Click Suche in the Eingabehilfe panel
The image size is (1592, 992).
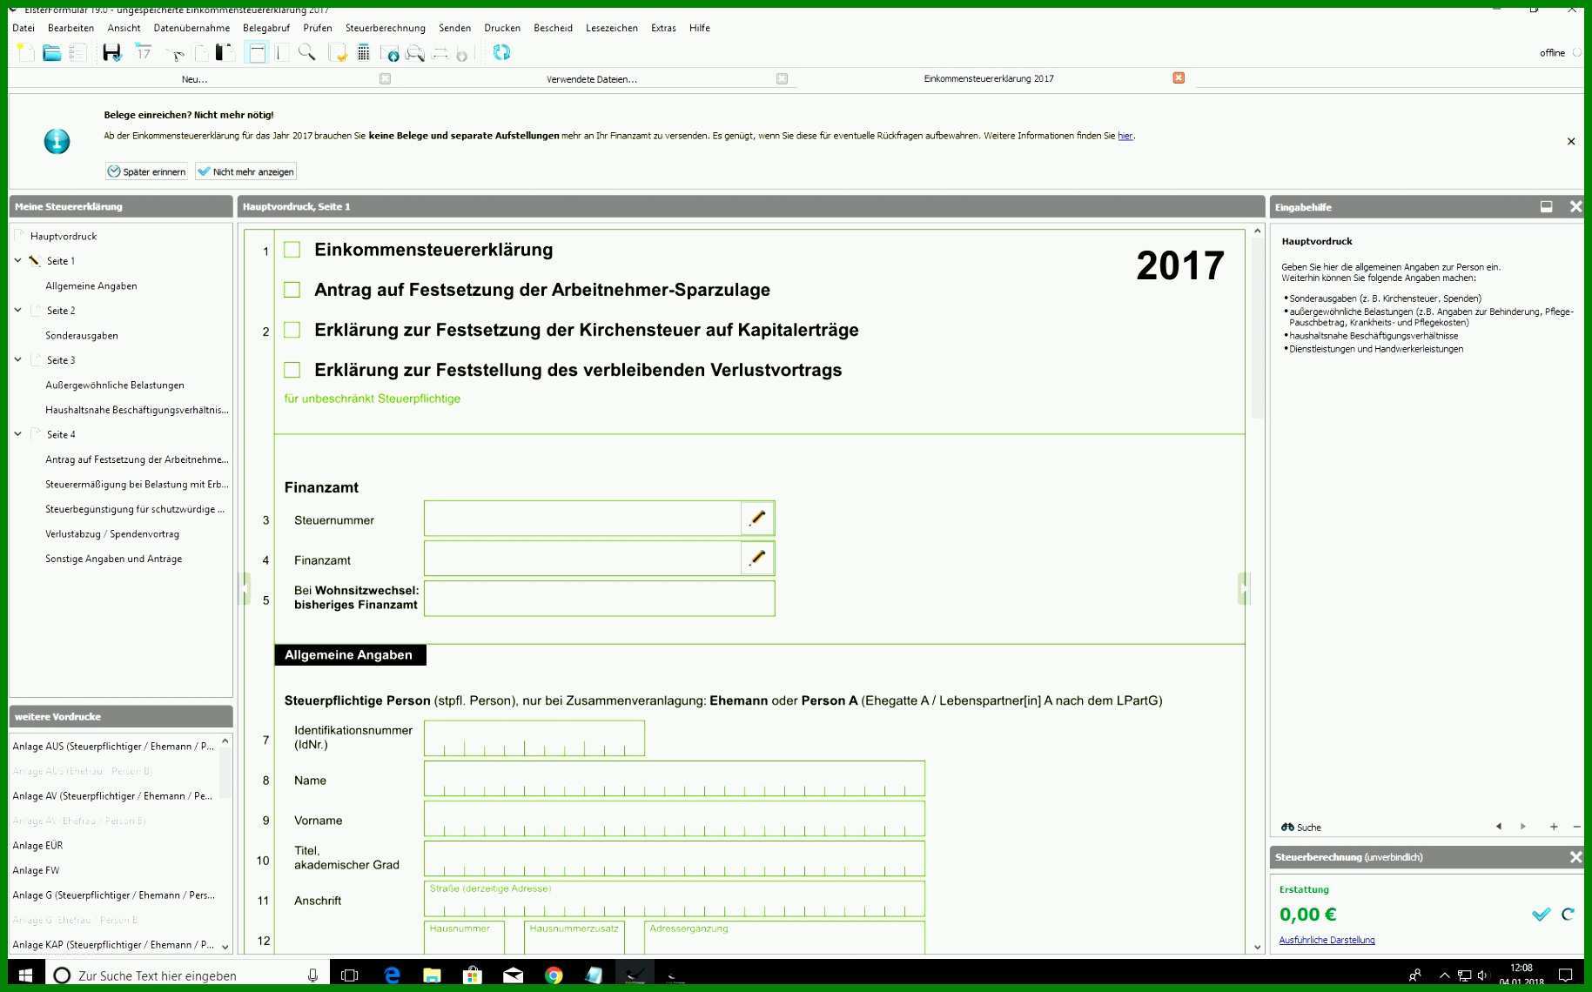[x=1301, y=827]
